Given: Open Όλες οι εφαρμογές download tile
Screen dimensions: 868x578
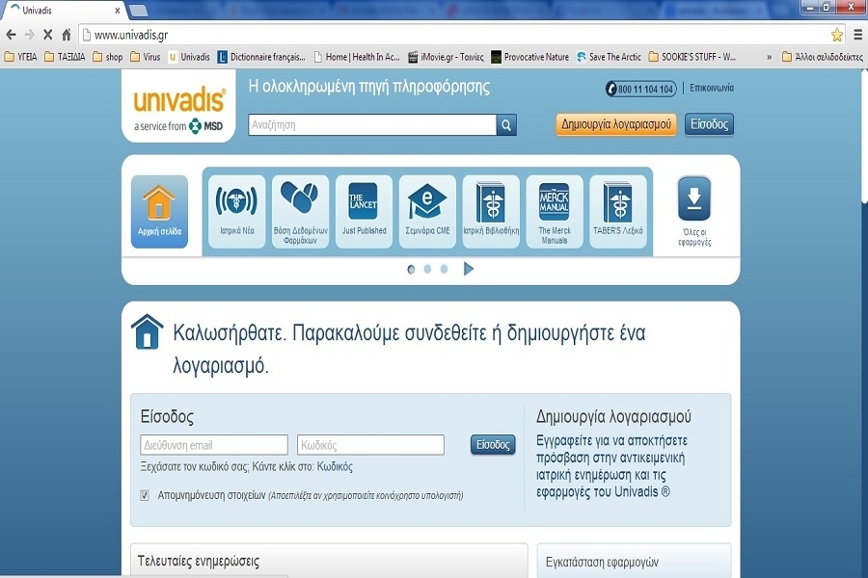Looking at the screenshot, I should coord(694,211).
